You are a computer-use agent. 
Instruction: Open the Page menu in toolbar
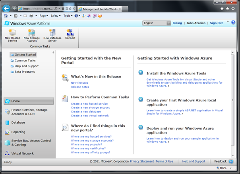44,15
